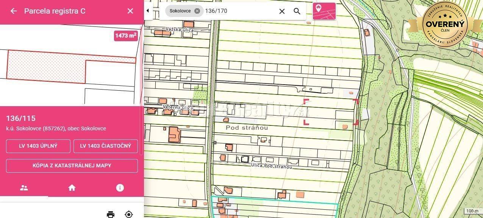Click the hatched parcel preview thumbnail
The height and width of the screenshot is (218, 483).
coord(45,66)
